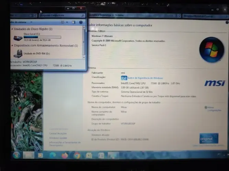Click Sistema e Segurança breadcrumb
This screenshot has width=229, height=171.
pos(100,15)
